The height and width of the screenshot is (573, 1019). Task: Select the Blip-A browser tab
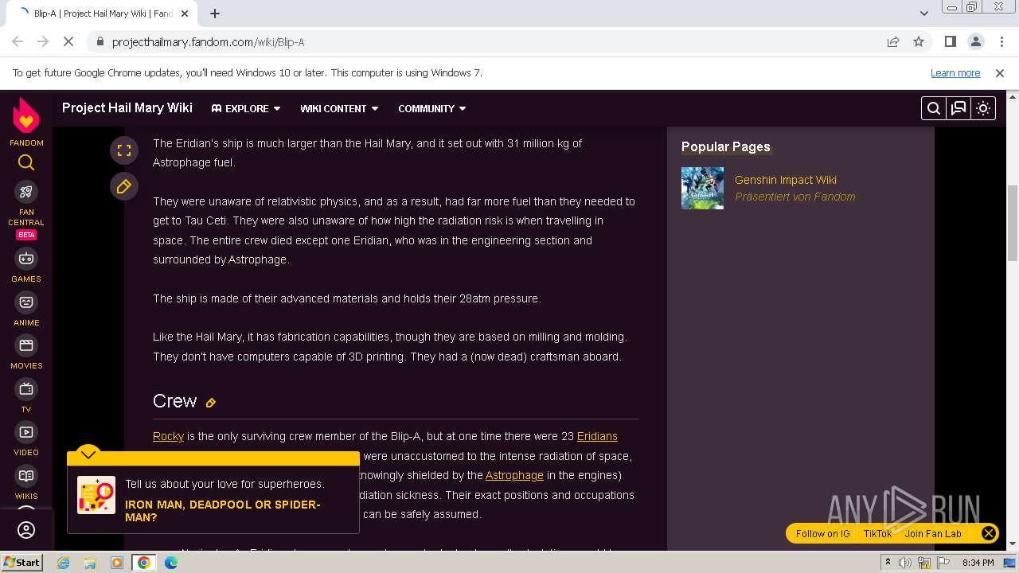103,14
